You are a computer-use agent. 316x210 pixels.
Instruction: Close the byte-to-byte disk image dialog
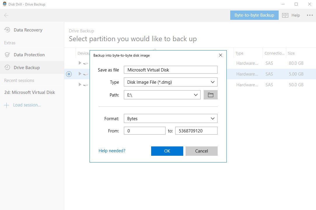pos(221,55)
